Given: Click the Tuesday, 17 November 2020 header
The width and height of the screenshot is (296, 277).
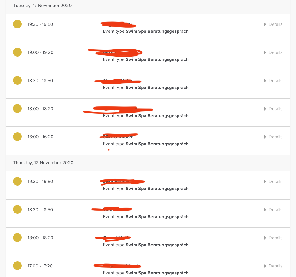Looking at the screenshot, I should [42, 6].
